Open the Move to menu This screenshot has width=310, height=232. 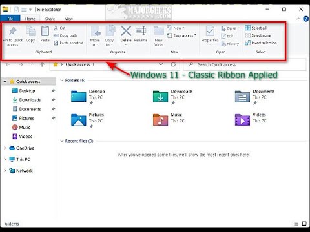tap(95, 36)
